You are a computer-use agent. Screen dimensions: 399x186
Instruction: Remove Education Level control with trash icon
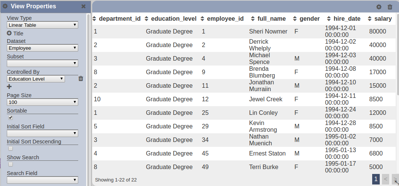coord(80,79)
